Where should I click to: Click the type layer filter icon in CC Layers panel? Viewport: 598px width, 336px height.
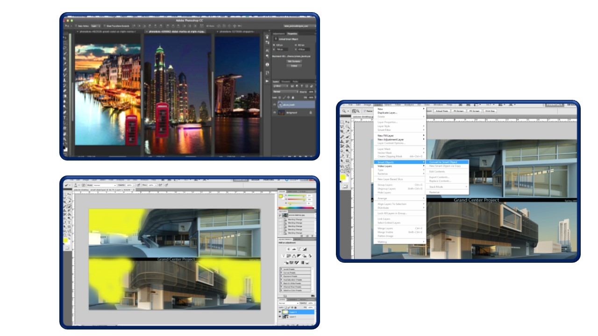pos(302,86)
